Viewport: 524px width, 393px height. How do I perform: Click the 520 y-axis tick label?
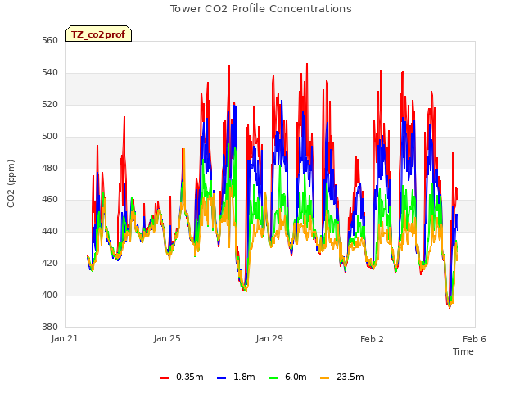click(50, 105)
